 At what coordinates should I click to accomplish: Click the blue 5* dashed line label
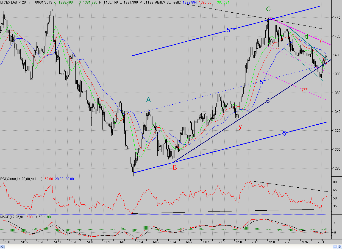262,82
